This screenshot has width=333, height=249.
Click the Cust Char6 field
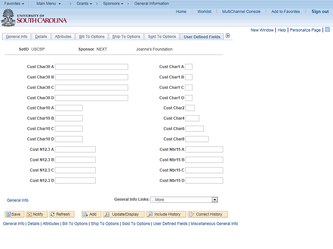coord(195,129)
